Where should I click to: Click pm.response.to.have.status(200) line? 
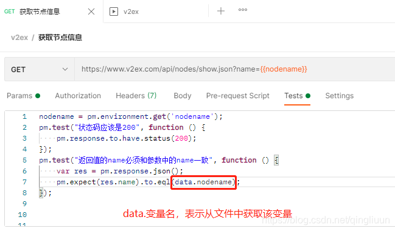[x=126, y=138]
